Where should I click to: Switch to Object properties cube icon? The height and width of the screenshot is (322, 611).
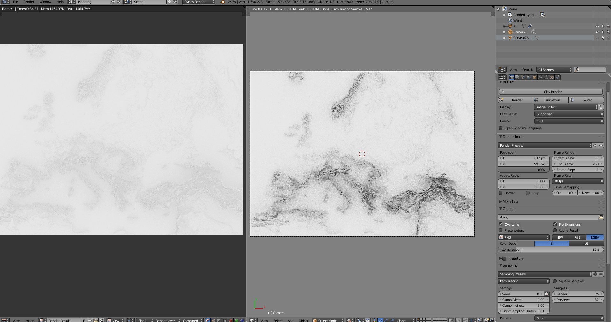point(534,77)
